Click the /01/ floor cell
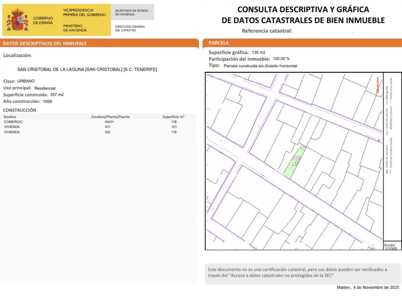The height and width of the screenshot is (302, 402). click(x=107, y=127)
